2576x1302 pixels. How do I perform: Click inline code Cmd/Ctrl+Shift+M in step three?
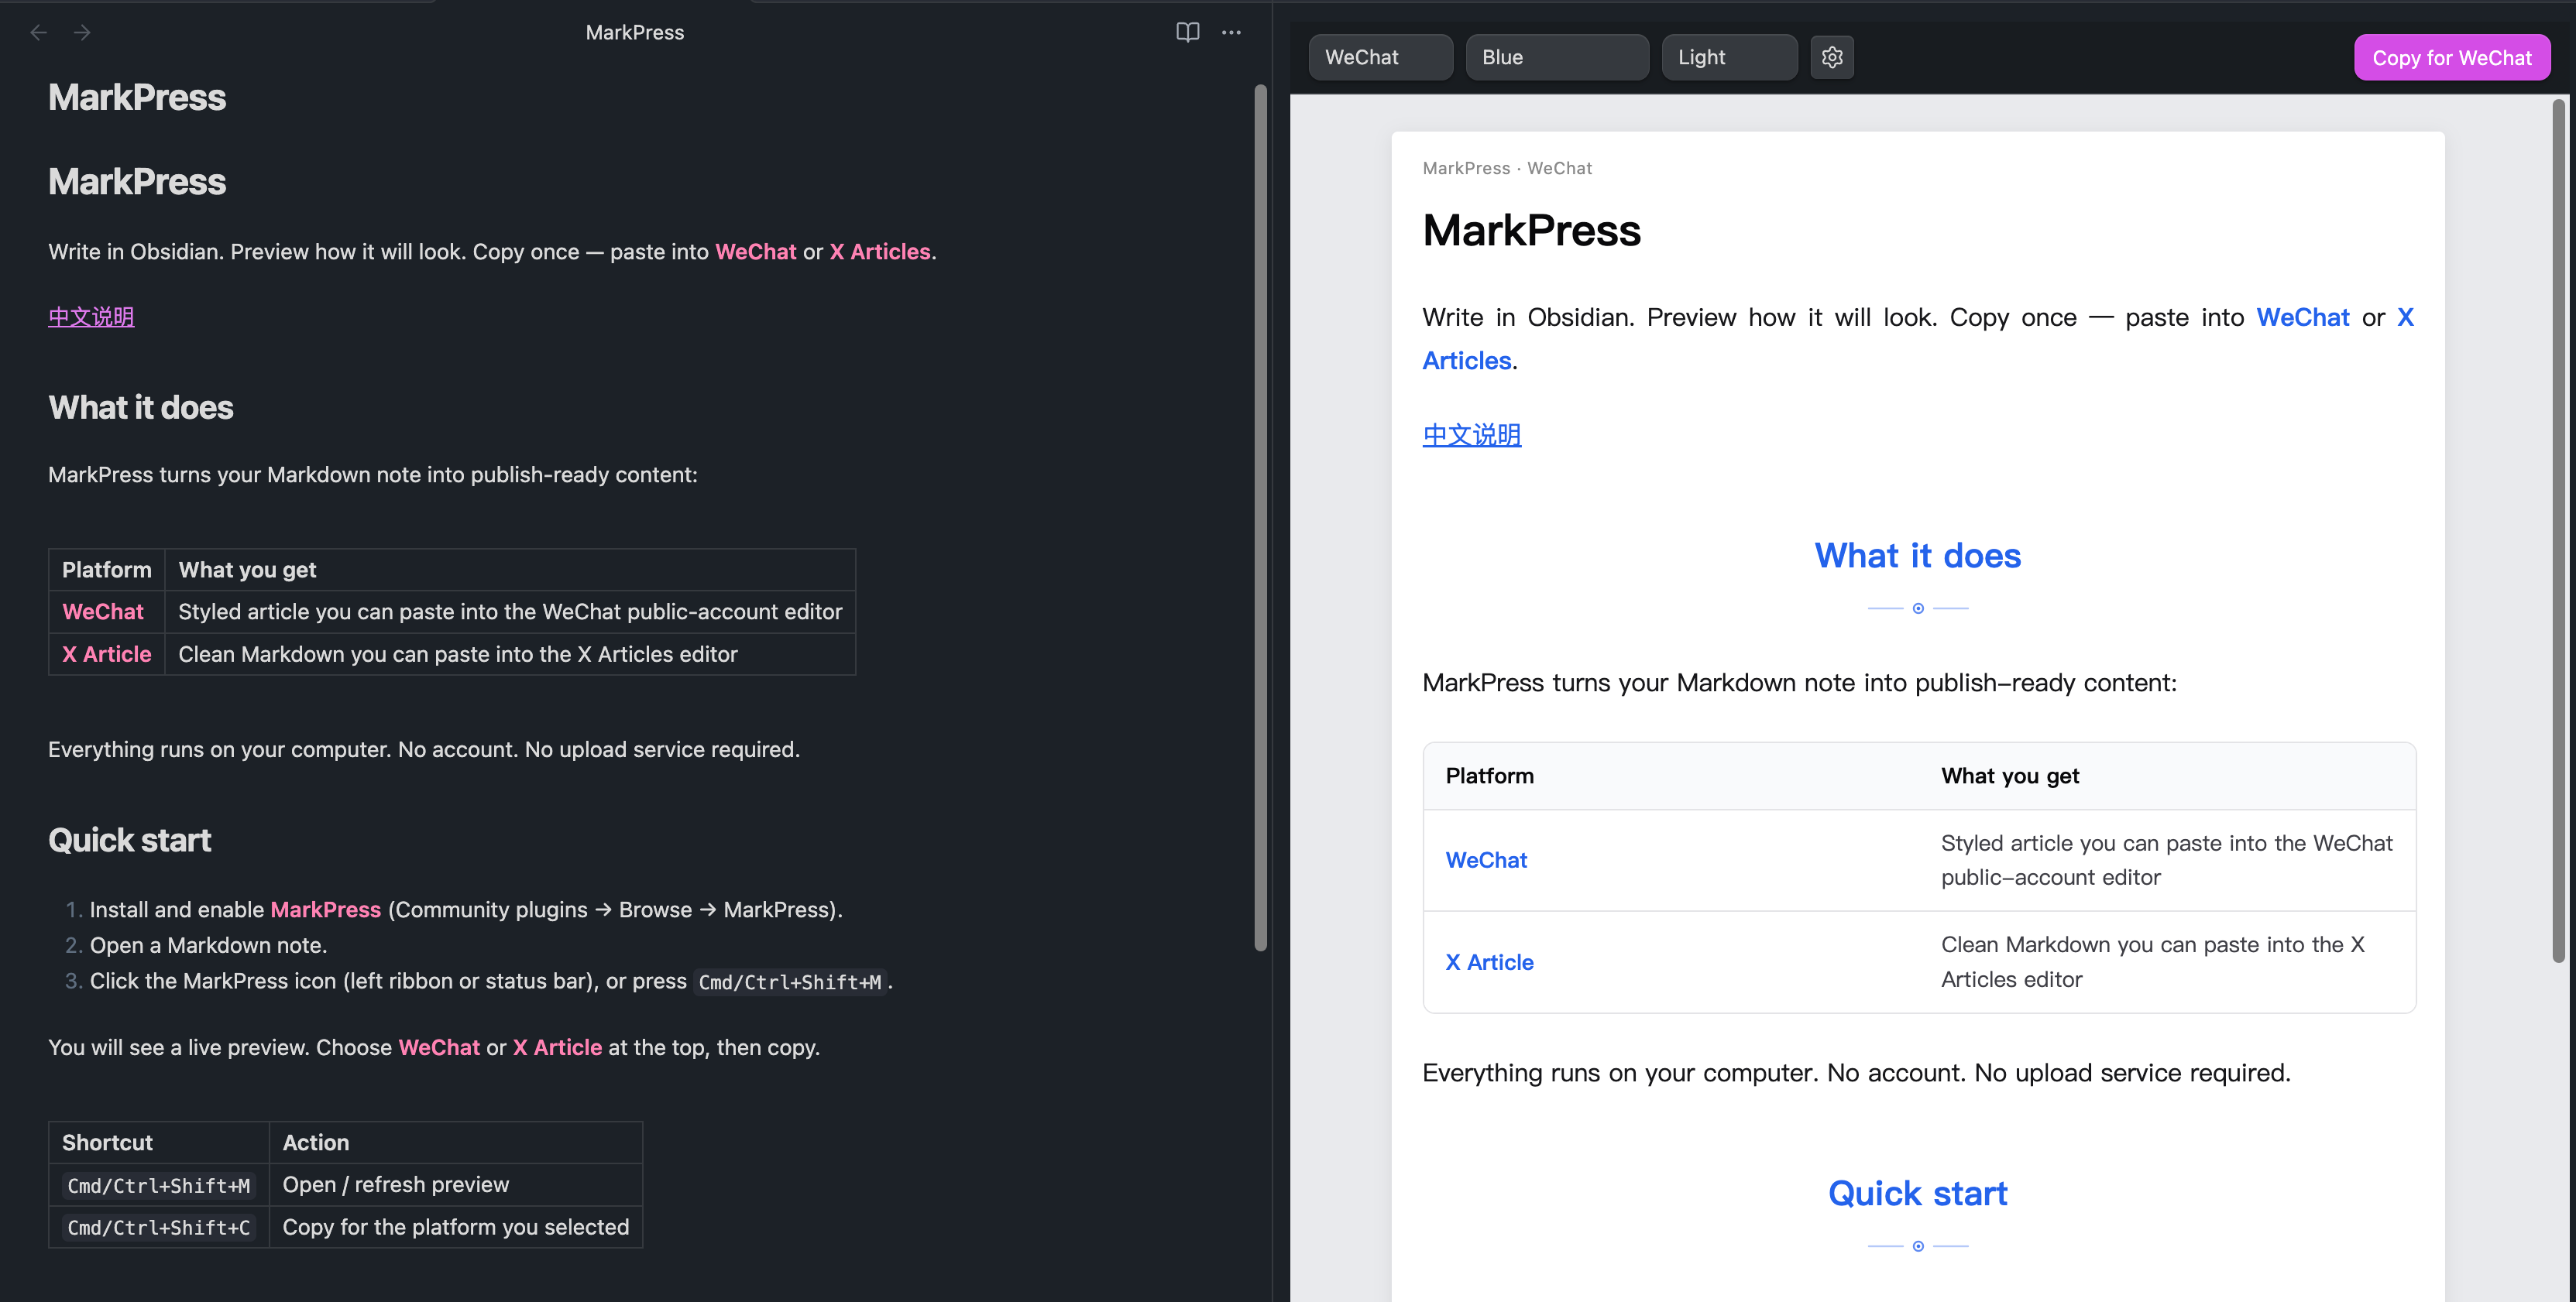click(790, 982)
